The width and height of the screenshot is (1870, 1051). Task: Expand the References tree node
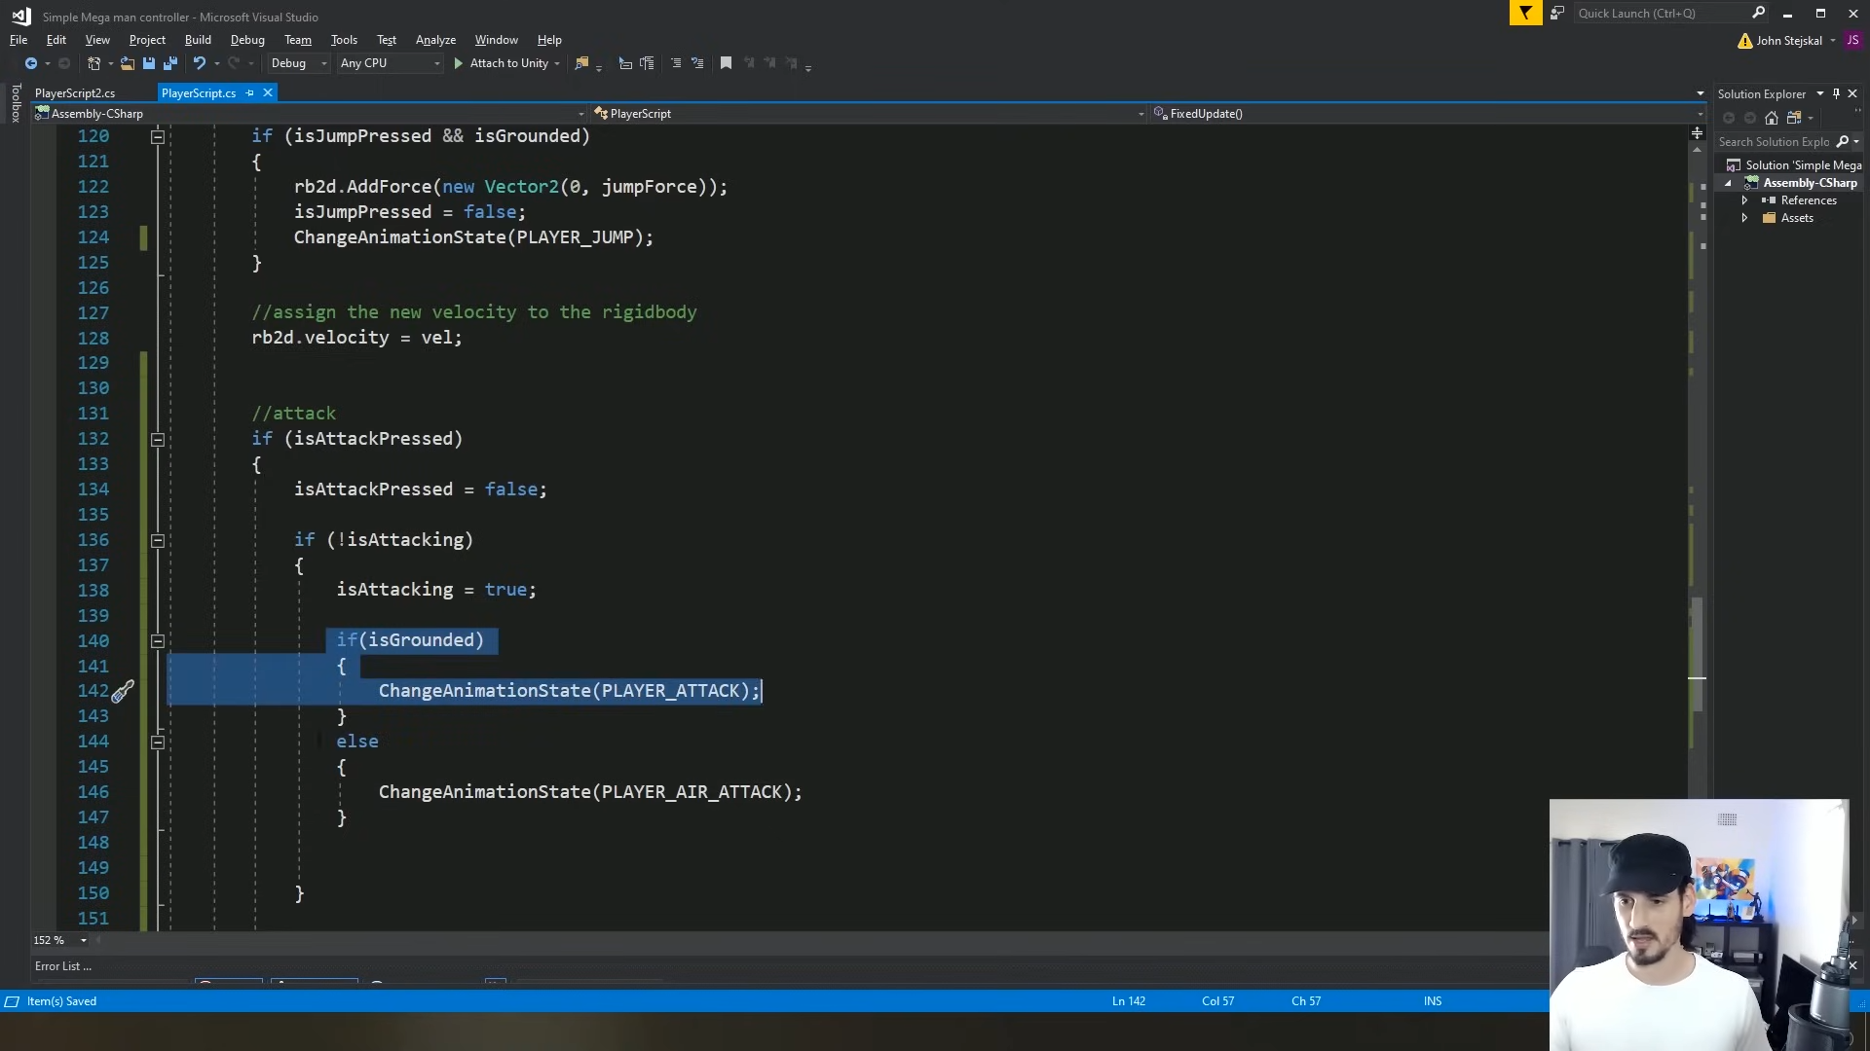point(1744,200)
